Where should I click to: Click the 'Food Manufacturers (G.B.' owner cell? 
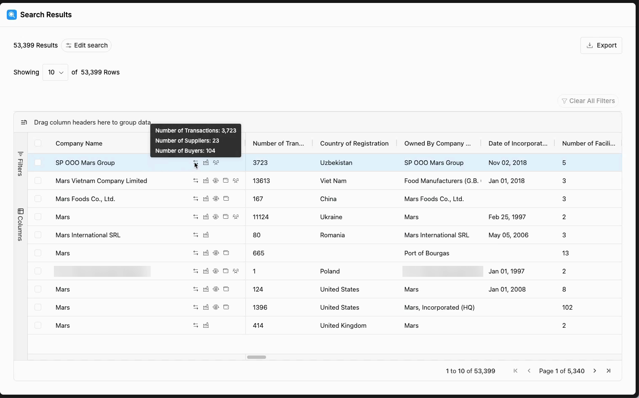pos(442,180)
